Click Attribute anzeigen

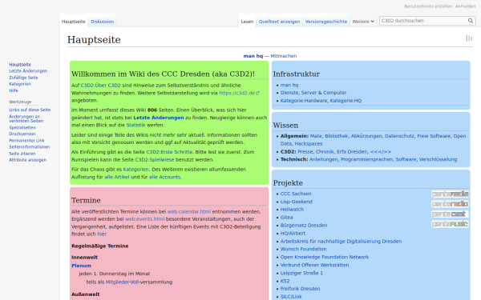tap(27, 160)
